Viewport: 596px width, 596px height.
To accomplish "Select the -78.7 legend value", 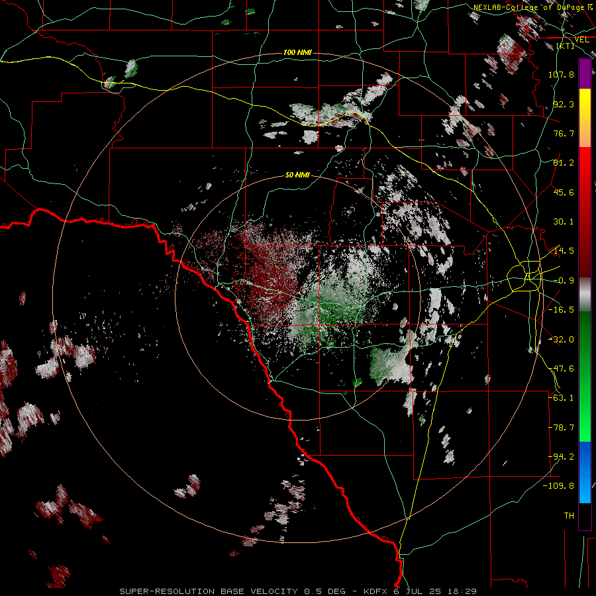I will click(x=561, y=428).
